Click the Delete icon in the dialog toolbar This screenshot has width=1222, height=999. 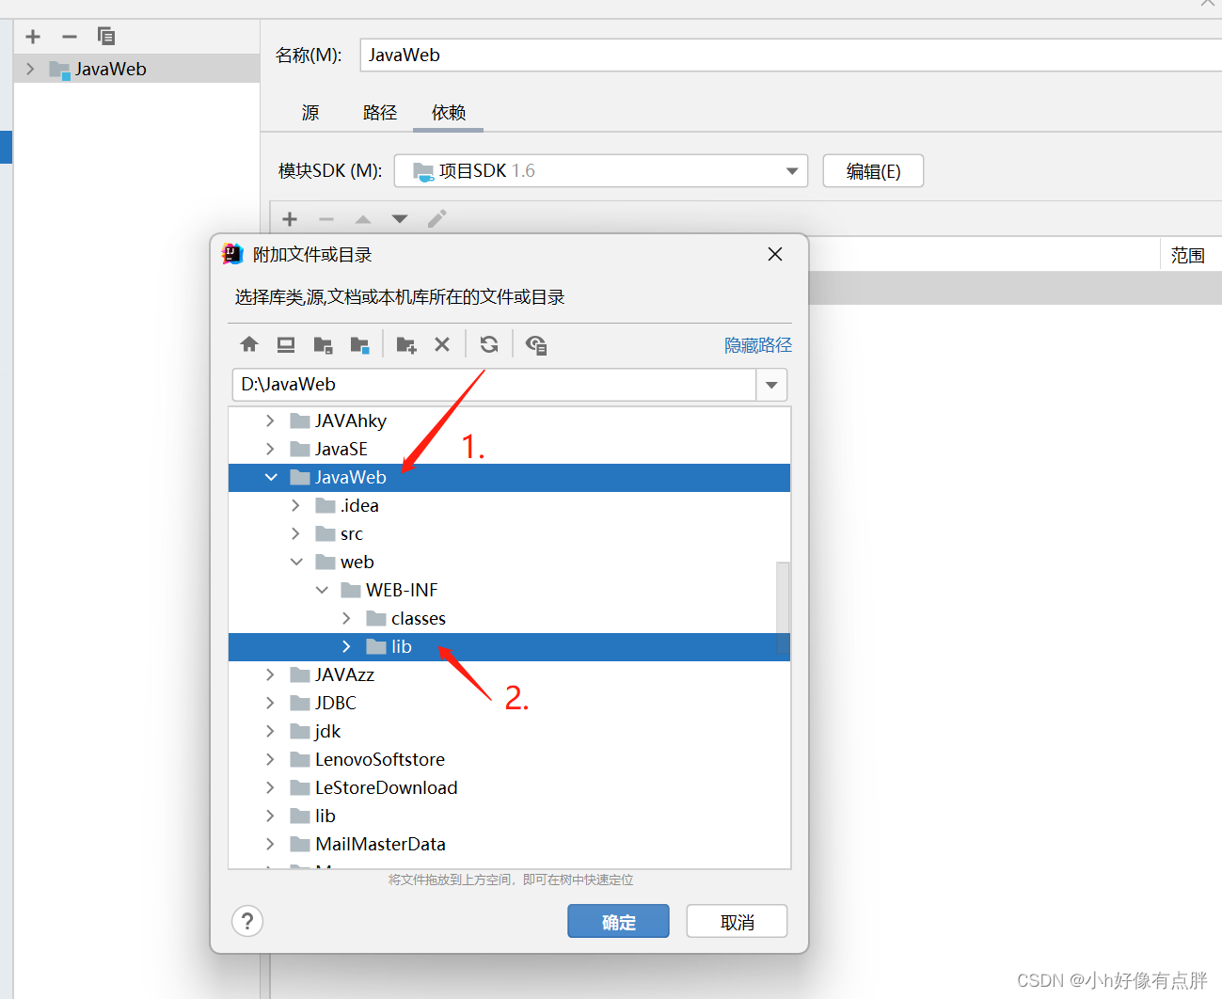tap(442, 344)
